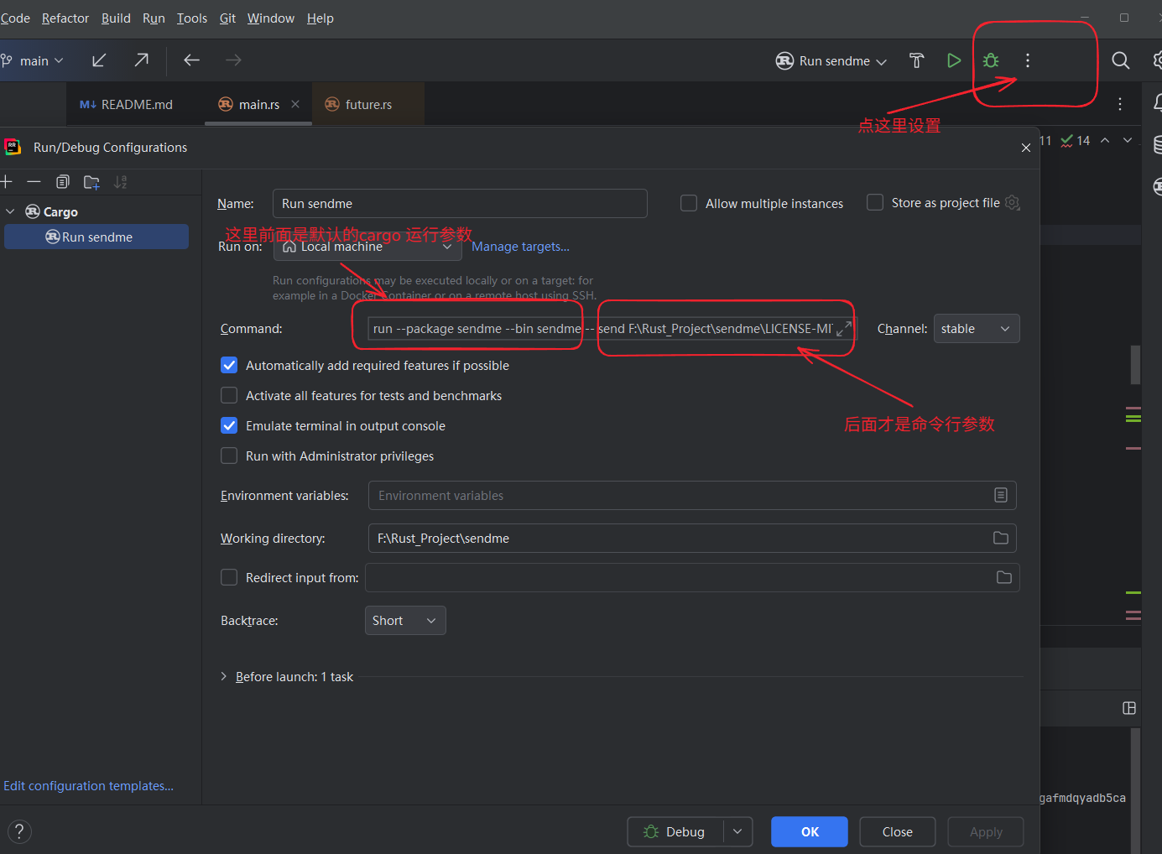Open the Environment variables editor icon
Screen dimensions: 1162x854
[1001, 495]
